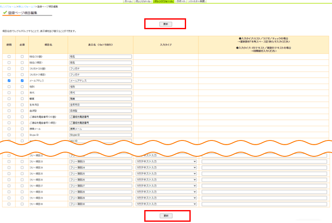Mark 血液型 as 必須

coord(22,111)
